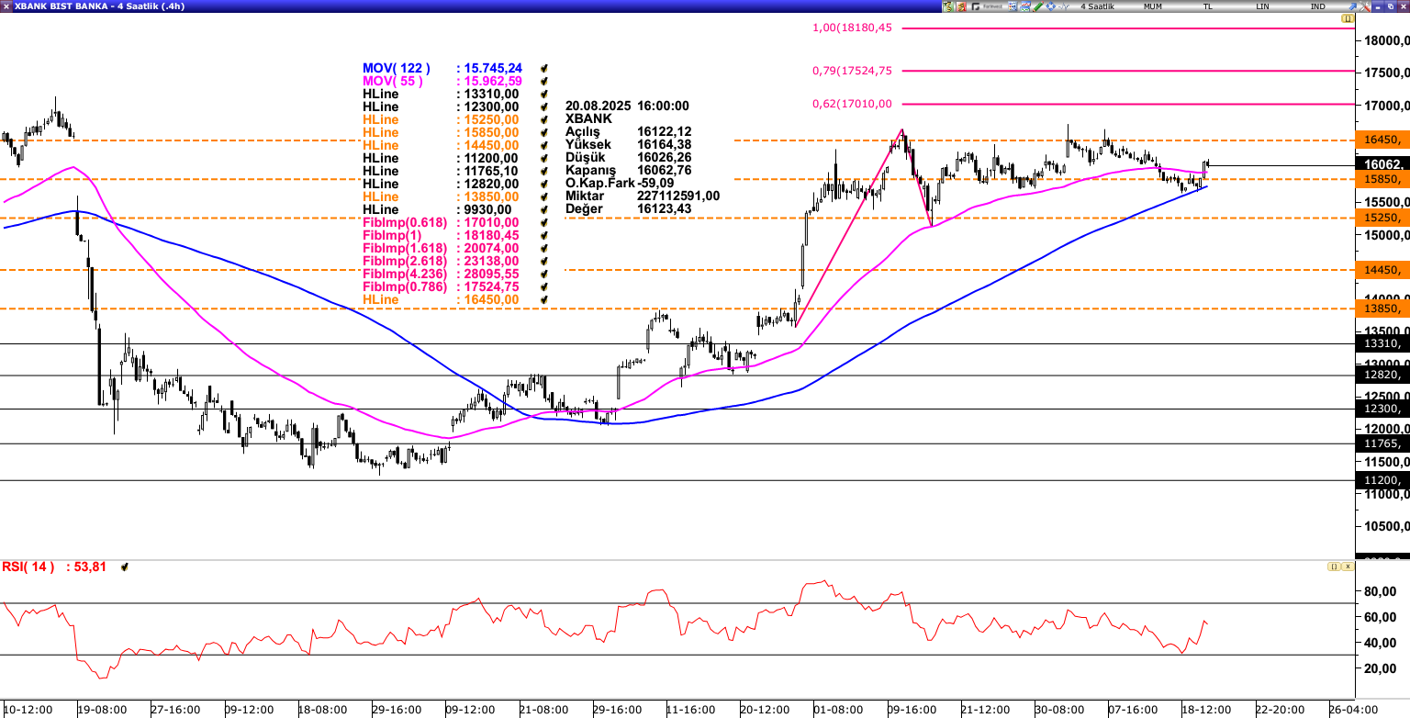
Task: Click the MOV( 122 ) indicator label
Action: click(397, 69)
